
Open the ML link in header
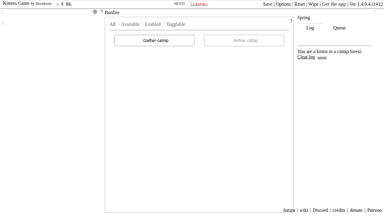pyautogui.click(x=69, y=4)
